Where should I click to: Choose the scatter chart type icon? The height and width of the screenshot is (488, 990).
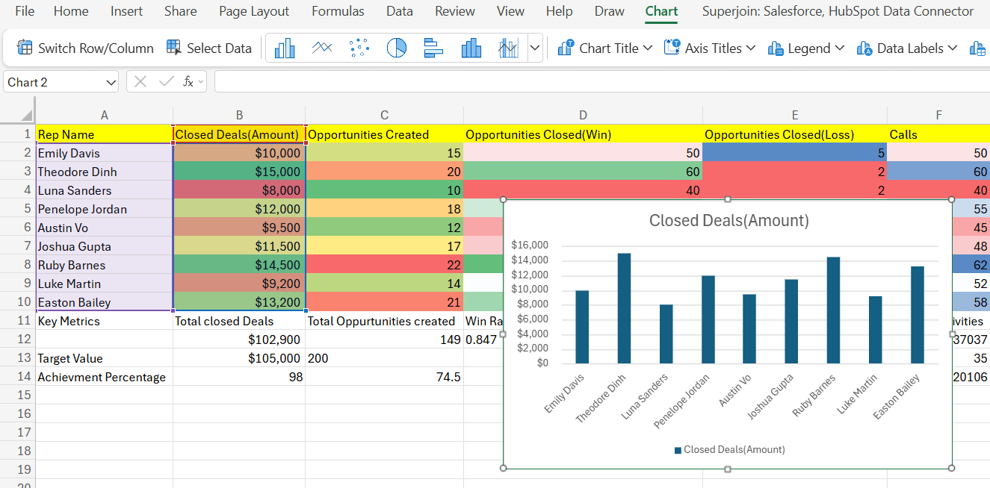tap(359, 49)
